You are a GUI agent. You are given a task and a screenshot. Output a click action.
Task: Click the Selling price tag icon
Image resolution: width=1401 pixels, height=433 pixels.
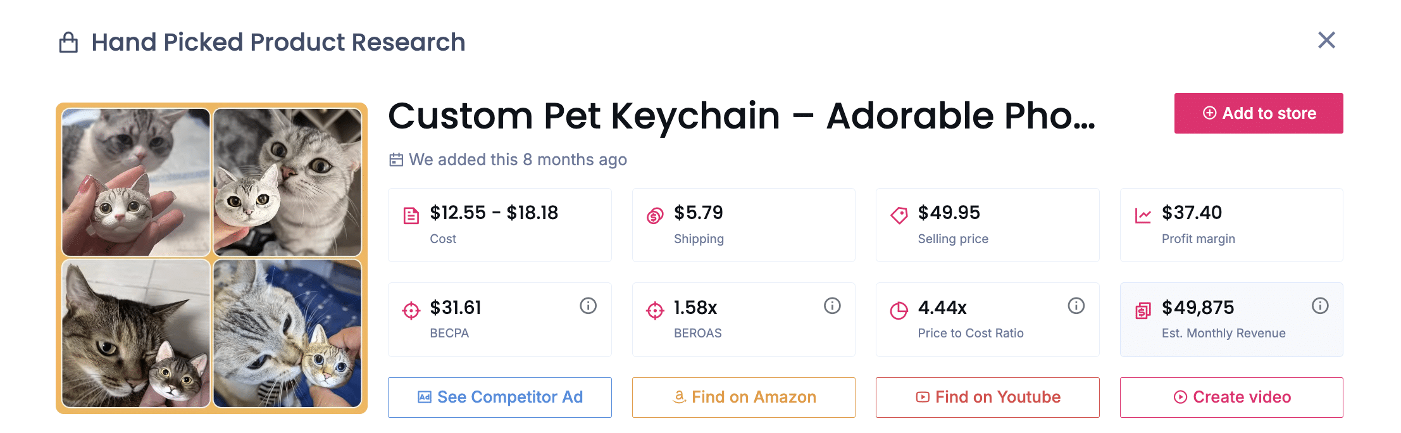(900, 214)
